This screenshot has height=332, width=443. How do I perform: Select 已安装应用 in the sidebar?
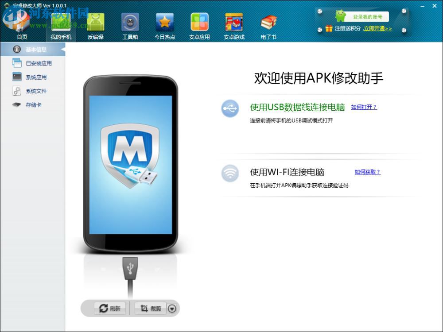pyautogui.click(x=33, y=63)
